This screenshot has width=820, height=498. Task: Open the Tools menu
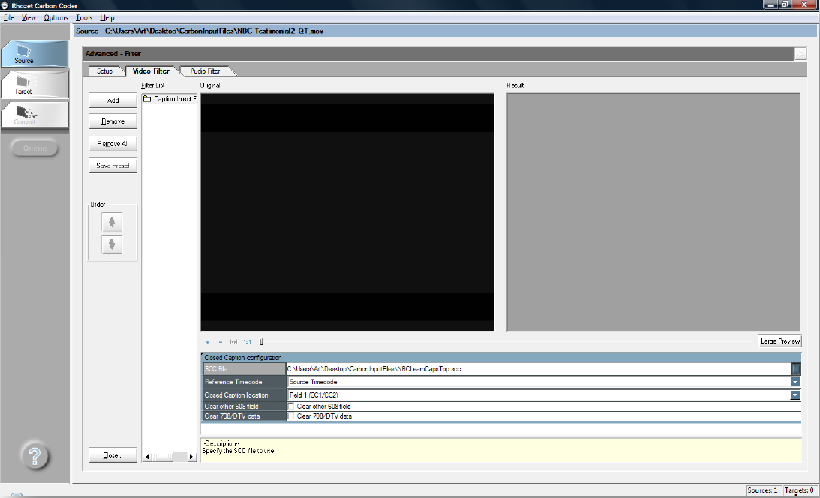tap(83, 17)
